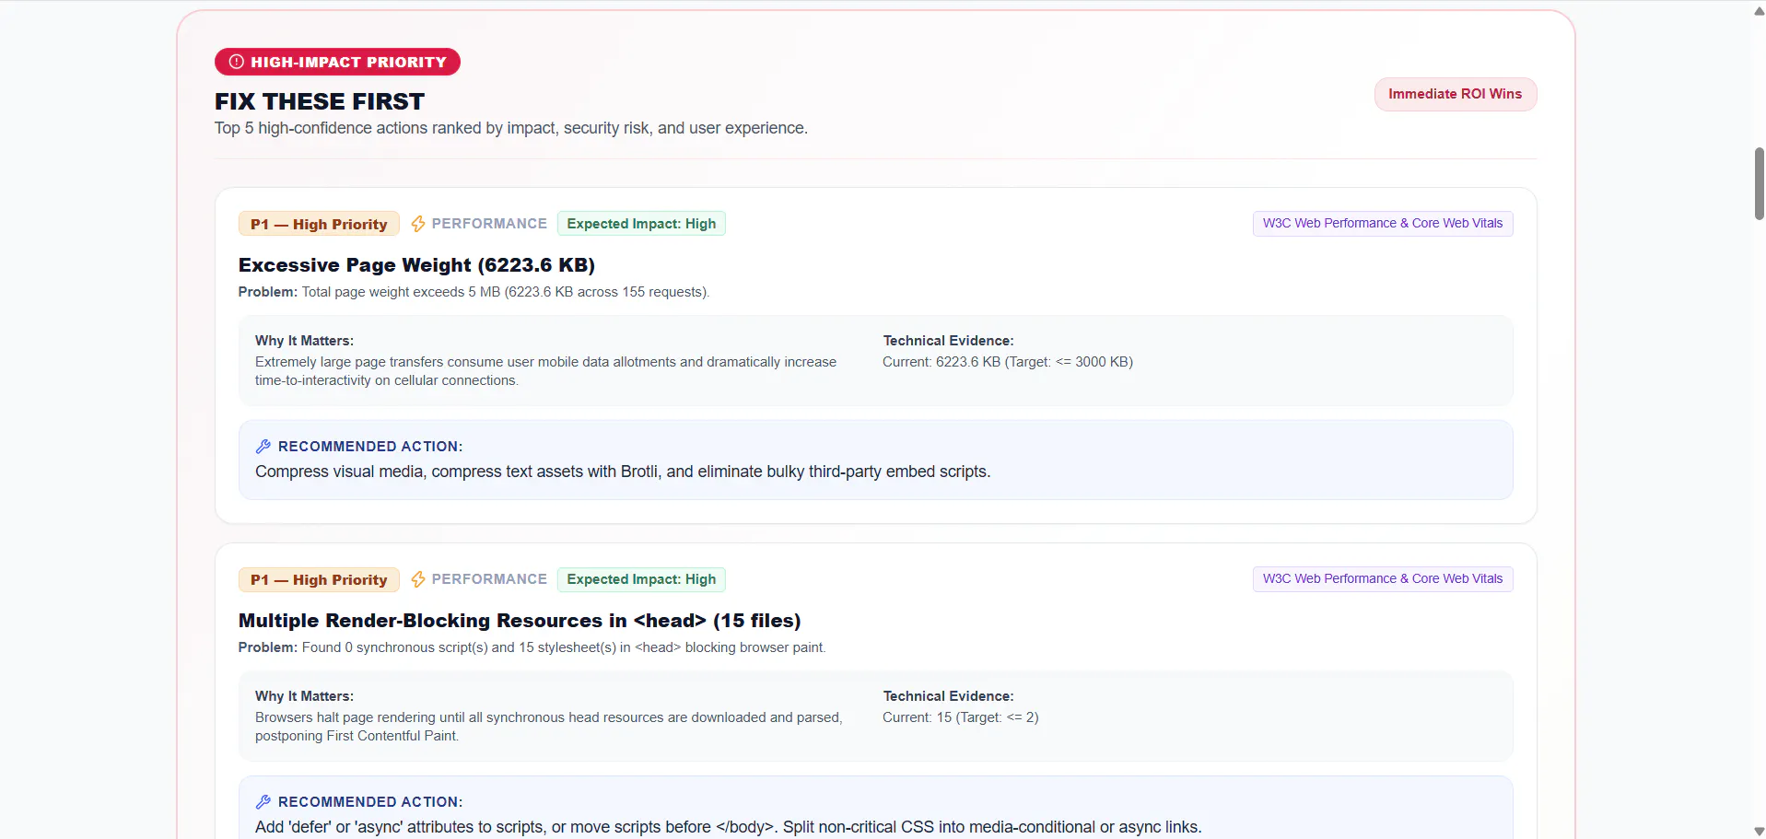Click the lightning icon in Excessive Page Weight card
The height and width of the screenshot is (839, 1766).
click(418, 224)
